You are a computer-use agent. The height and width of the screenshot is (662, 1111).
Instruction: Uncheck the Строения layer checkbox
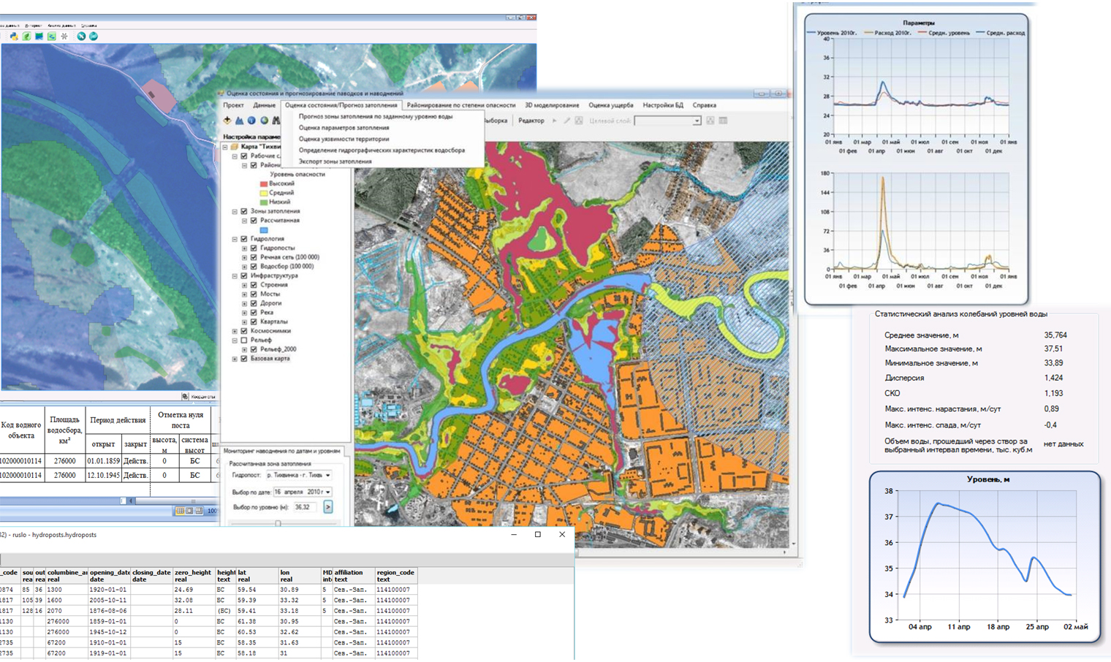(254, 285)
